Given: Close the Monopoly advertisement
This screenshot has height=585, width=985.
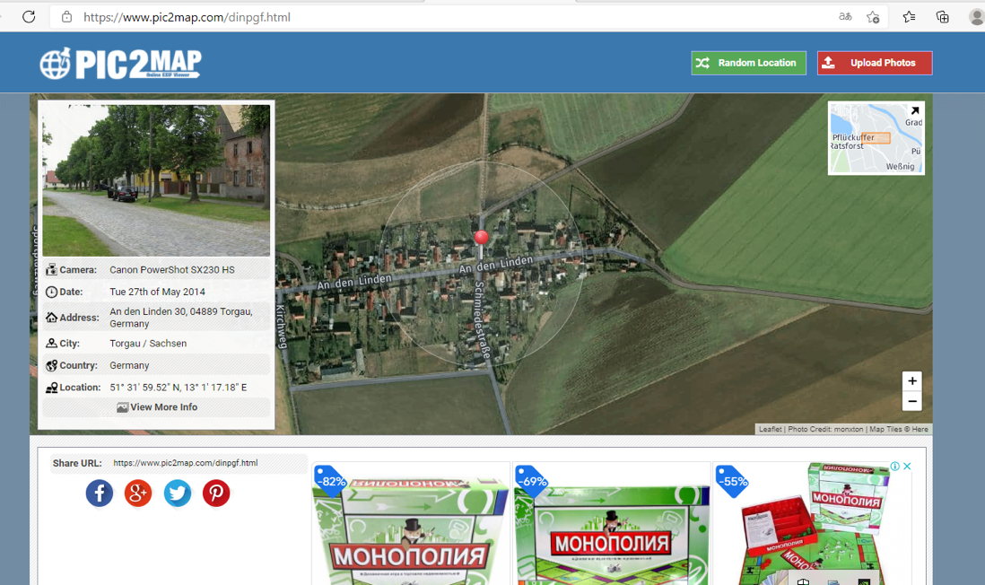Looking at the screenshot, I should 907,467.
